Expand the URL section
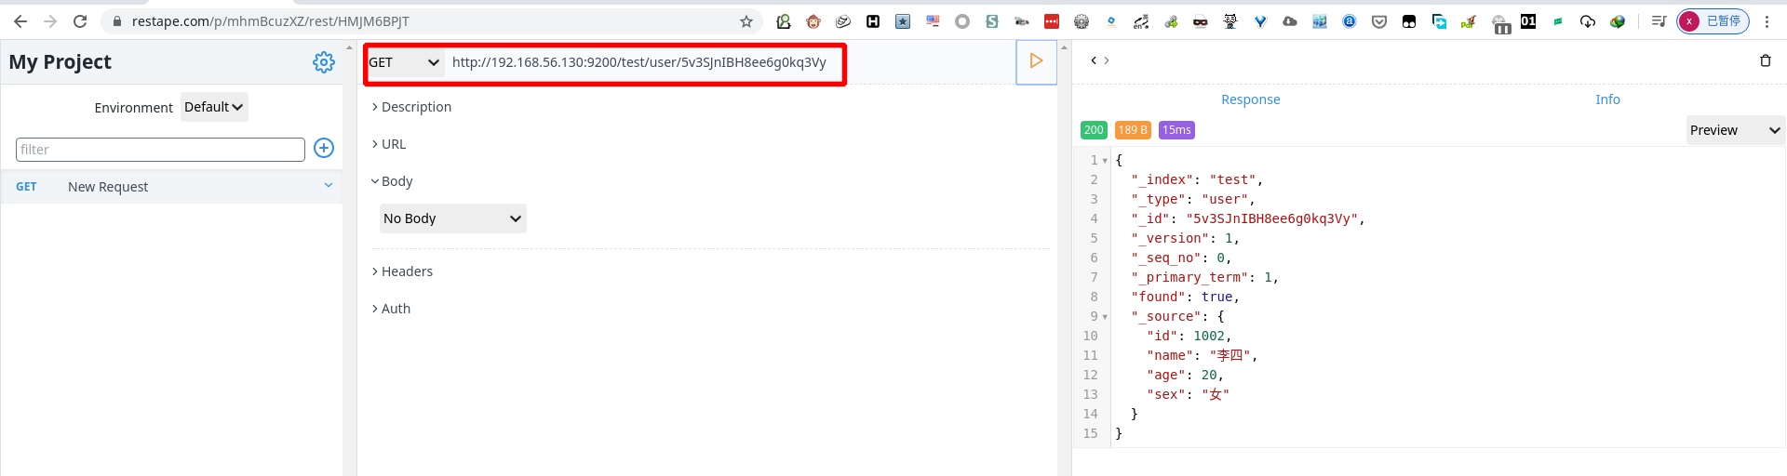The width and height of the screenshot is (1787, 476). [389, 144]
